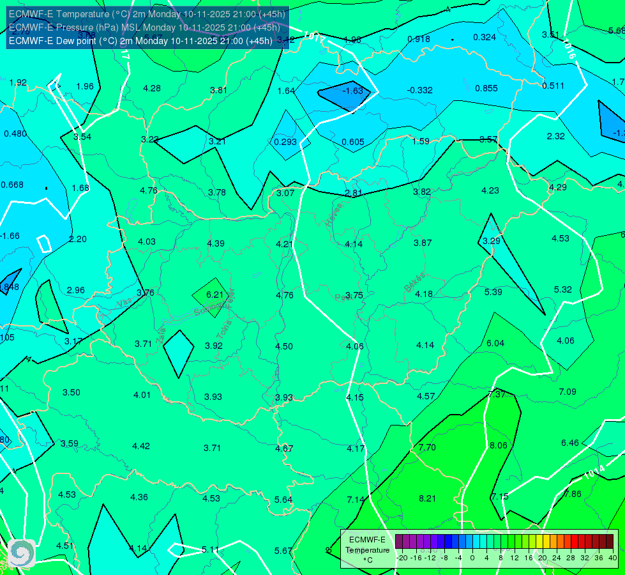The image size is (625, 575).
Task: Click the legend title ECMWF-E Temperature °C
Action: (367, 550)
